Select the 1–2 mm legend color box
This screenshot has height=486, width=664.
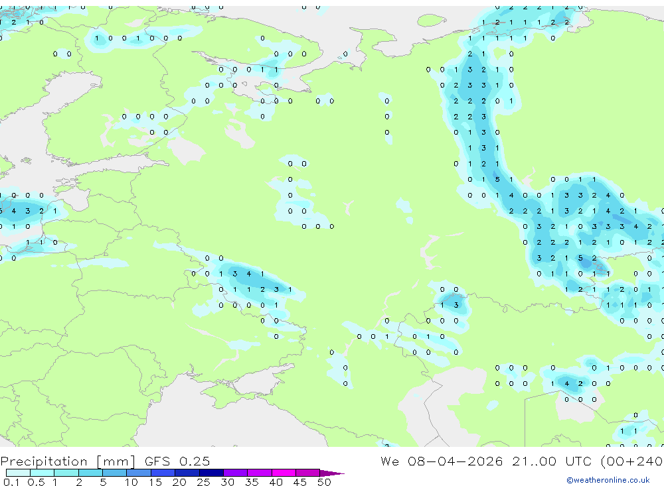pos(66,473)
